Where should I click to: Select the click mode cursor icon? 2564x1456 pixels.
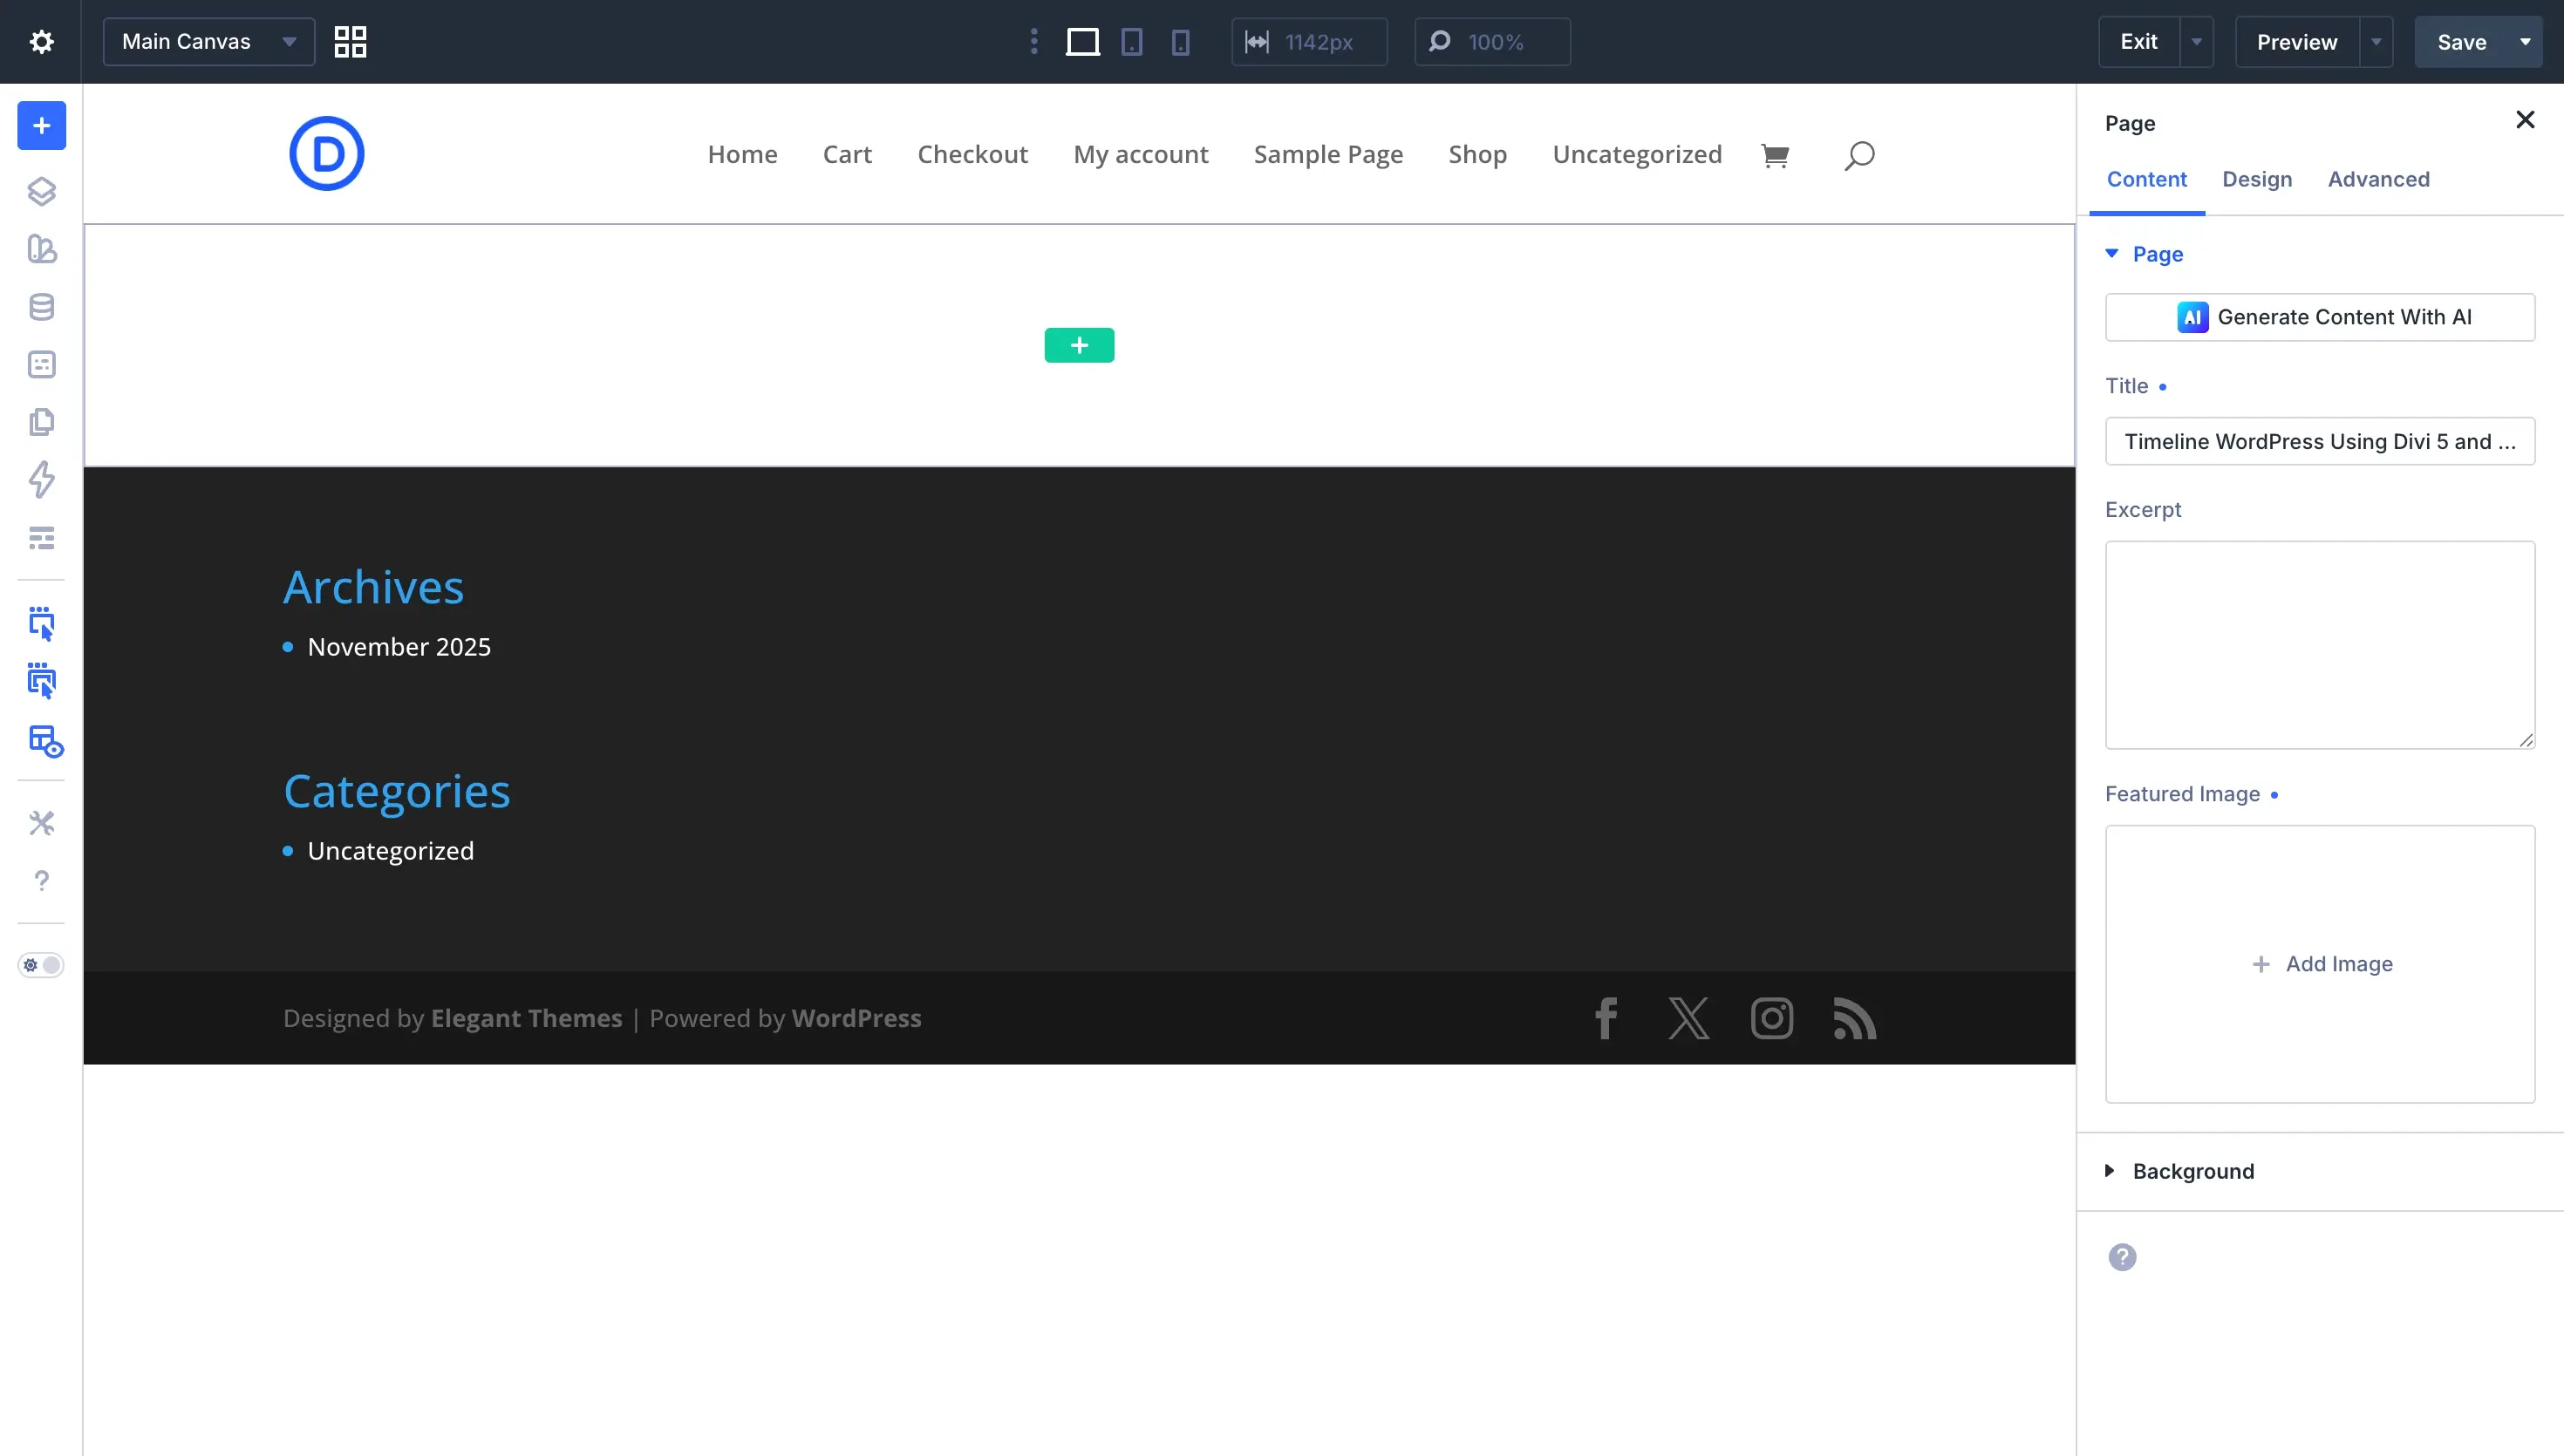tap(41, 623)
